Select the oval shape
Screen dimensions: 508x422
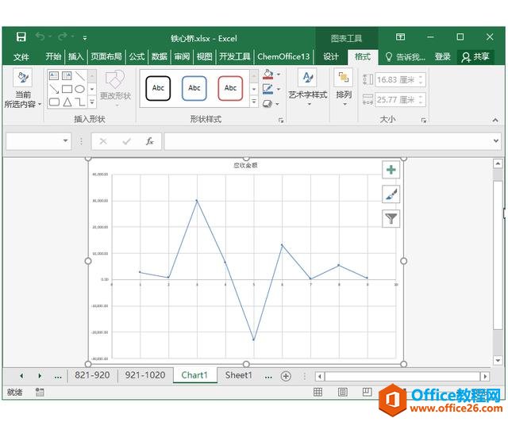point(79,89)
